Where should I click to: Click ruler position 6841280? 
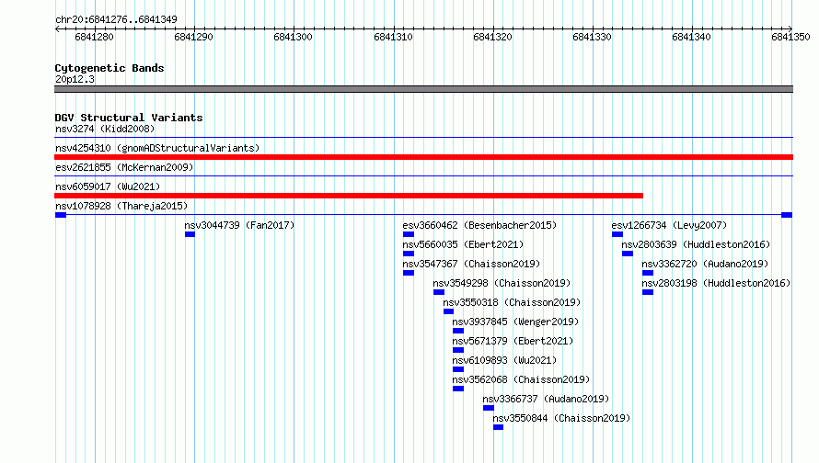(x=94, y=37)
